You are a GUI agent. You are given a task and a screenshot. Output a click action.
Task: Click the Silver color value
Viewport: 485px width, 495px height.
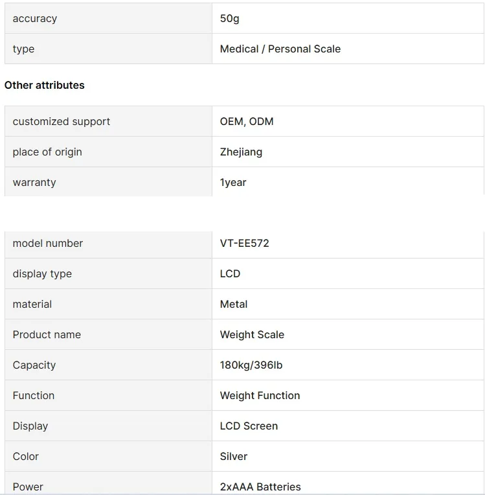point(234,457)
